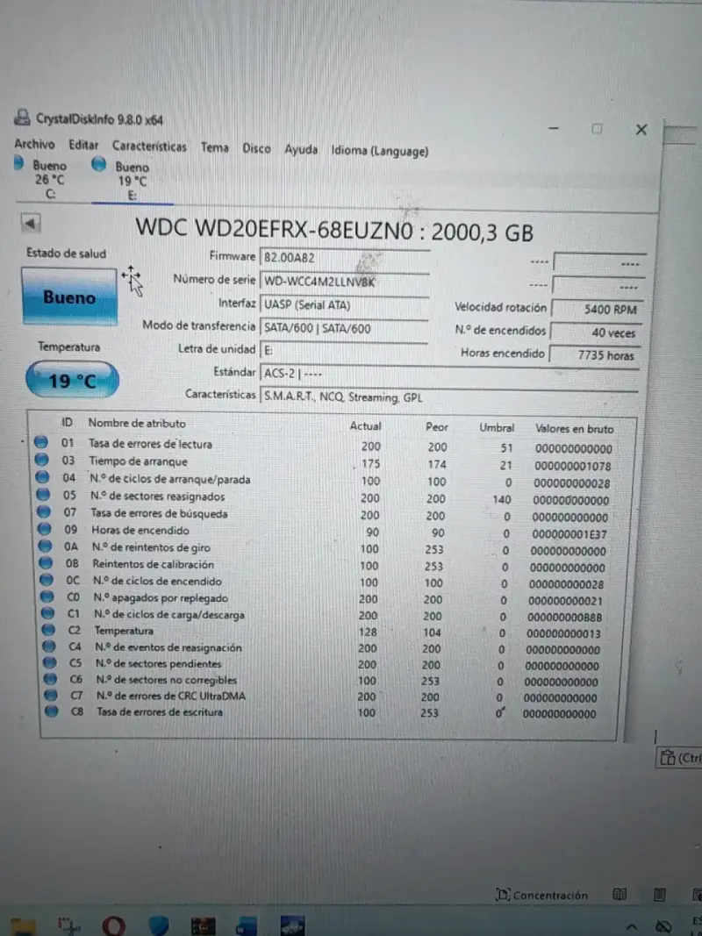Click status icon for row 09 Horas de encendido
This screenshot has height=936, width=702.
click(x=45, y=529)
